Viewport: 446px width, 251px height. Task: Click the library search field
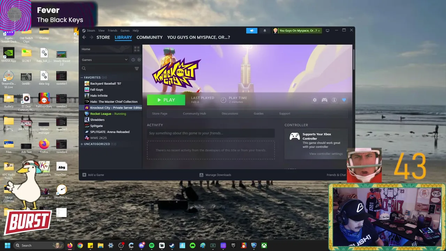[106, 69]
